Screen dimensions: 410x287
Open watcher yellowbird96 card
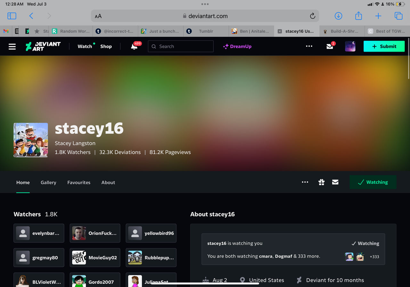[x=151, y=233]
